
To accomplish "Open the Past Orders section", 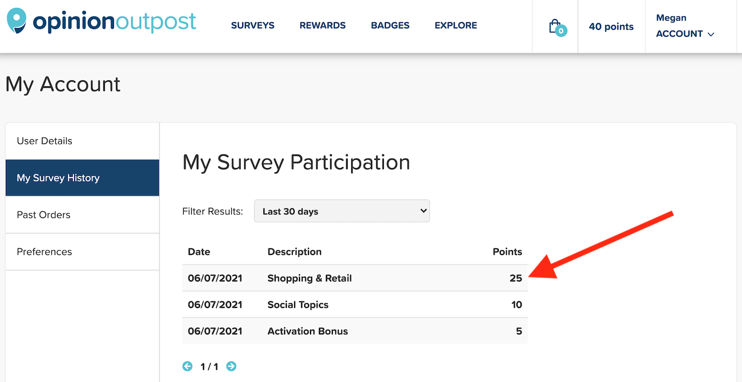I will (43, 215).
